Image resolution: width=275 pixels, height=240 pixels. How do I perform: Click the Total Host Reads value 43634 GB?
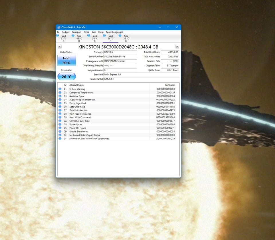[170, 52]
